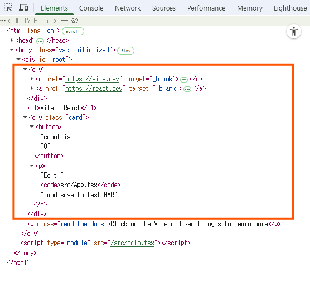Expand ellipsis in vite.dev anchor
Image resolution: width=310 pixels, height=285 pixels.
pyautogui.click(x=184, y=80)
